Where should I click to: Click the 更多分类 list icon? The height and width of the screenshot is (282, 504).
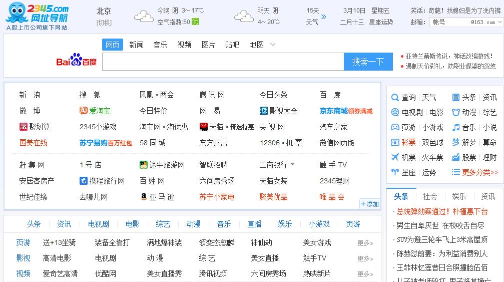coord(455,172)
